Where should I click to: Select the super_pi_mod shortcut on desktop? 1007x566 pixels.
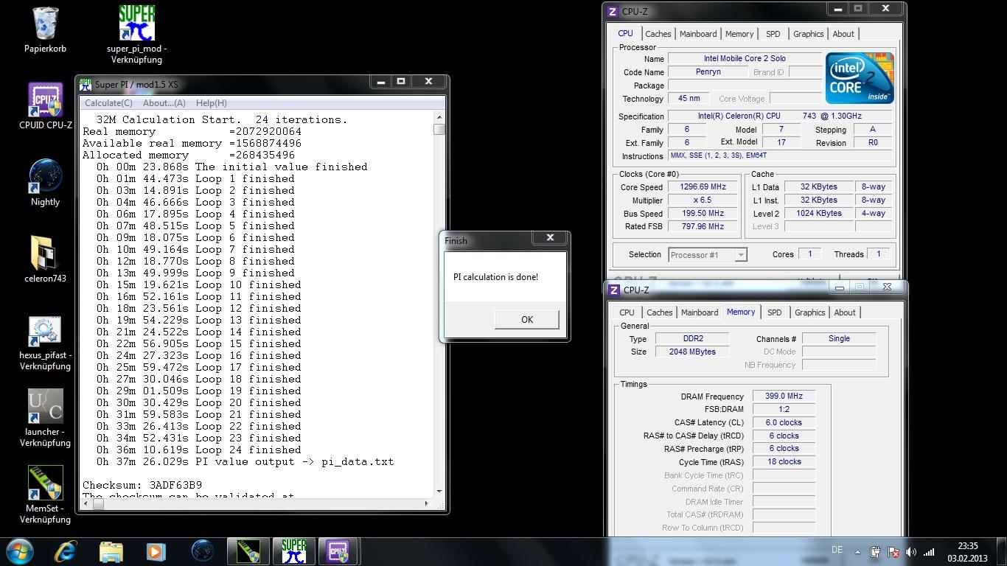point(136,24)
